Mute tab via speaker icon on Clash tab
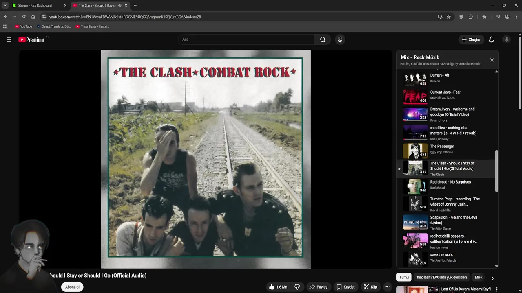 click(x=120, y=5)
